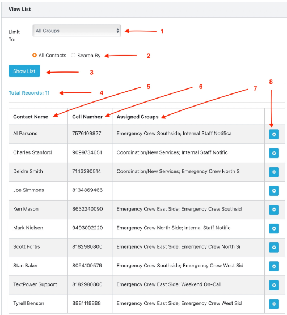Click gear icon for TextPower Support

274,285
